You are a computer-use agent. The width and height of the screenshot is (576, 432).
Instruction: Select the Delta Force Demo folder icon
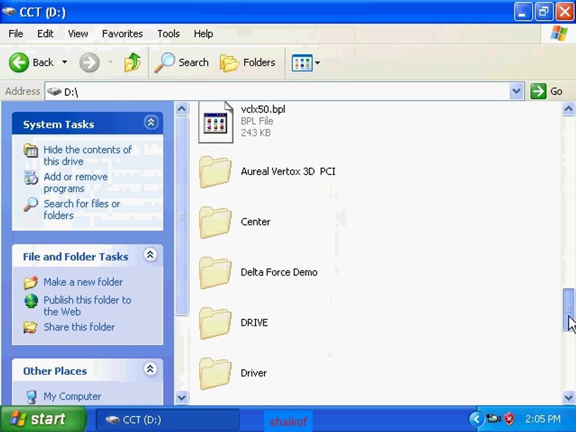tap(215, 272)
